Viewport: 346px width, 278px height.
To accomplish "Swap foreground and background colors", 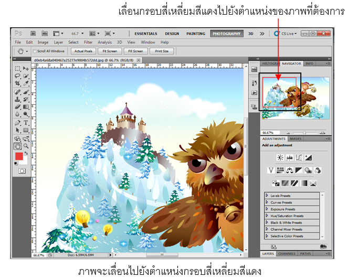I will click(x=26, y=152).
